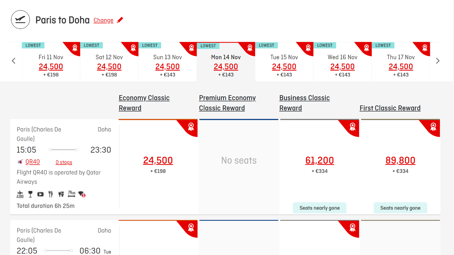Screen dimensions: 454x255
Task: Click the A380 aircraft type icon
Action: pos(20,194)
